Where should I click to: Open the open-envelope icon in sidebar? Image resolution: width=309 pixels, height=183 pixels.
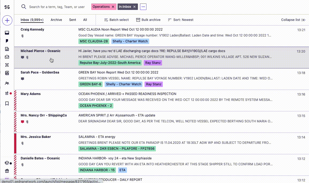(x=7, y=57)
